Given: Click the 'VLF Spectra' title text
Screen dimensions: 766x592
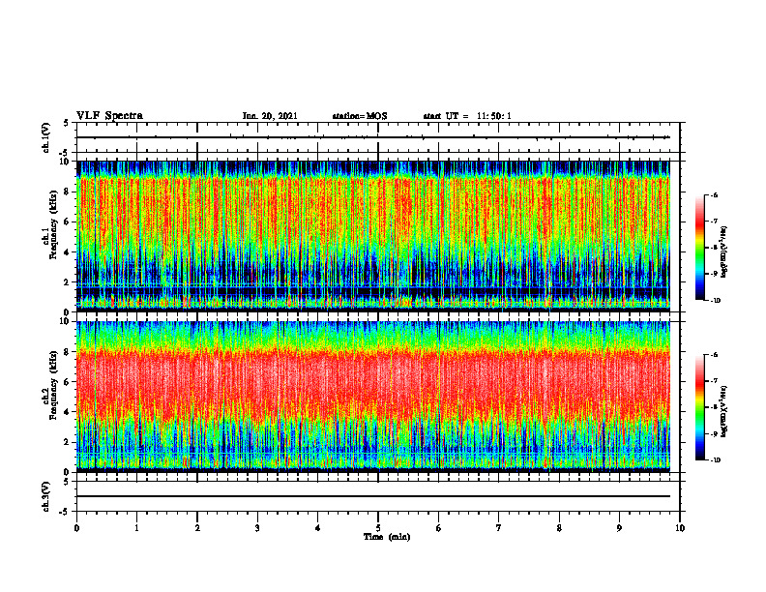Looking at the screenshot, I should click(x=109, y=116).
